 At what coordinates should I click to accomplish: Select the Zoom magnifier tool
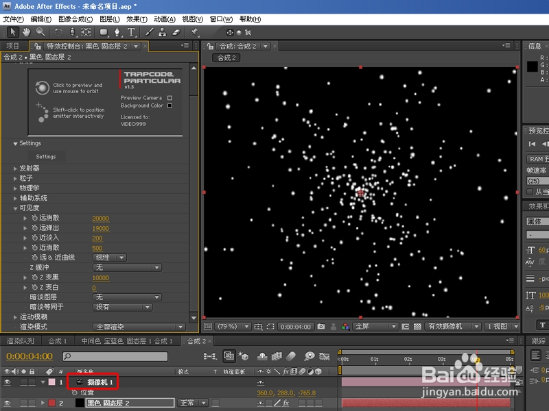(40, 32)
